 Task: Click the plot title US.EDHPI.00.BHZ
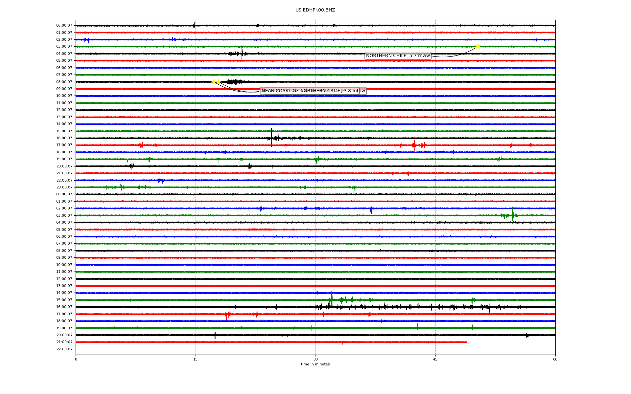315,10
